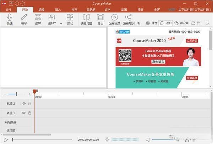Click the microphone icon in bottom bar
This screenshot has width=213, height=144.
pos(107,139)
